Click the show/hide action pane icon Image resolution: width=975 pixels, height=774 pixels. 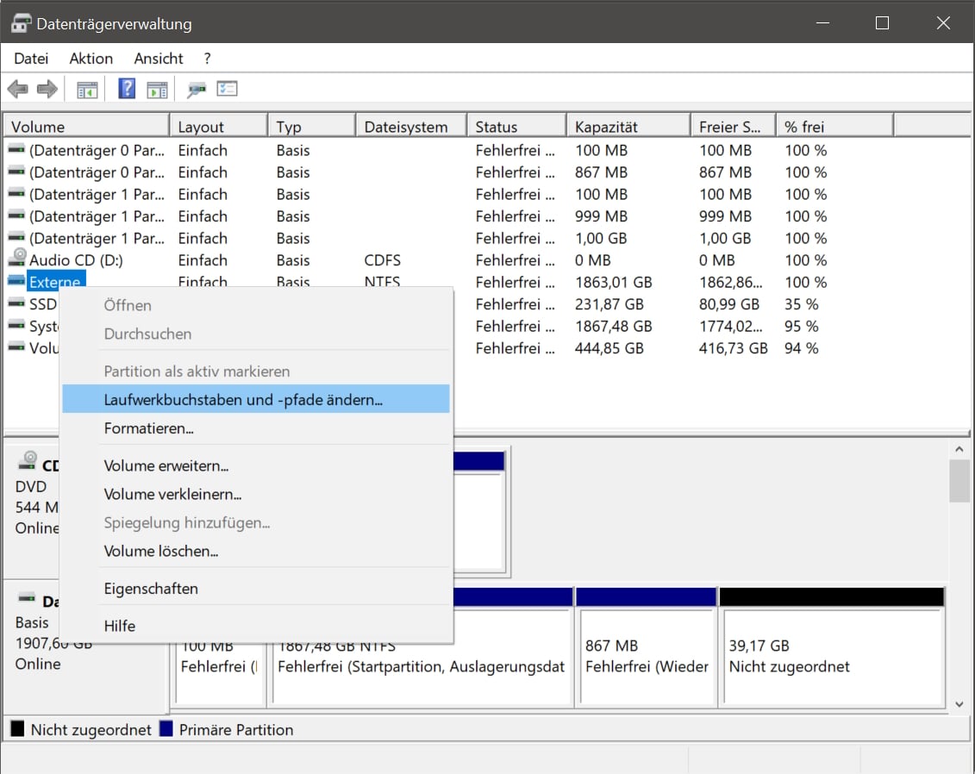[x=157, y=90]
